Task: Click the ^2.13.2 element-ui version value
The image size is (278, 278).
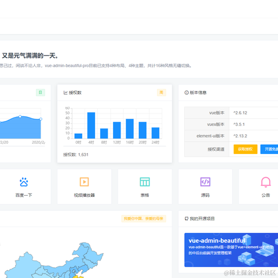Action: coord(240,136)
